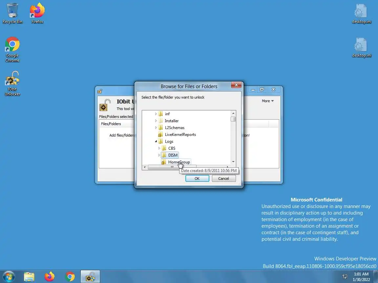Click the scroll up arrow in folder tree
Viewport: 378px width, 283px height.
[233, 113]
